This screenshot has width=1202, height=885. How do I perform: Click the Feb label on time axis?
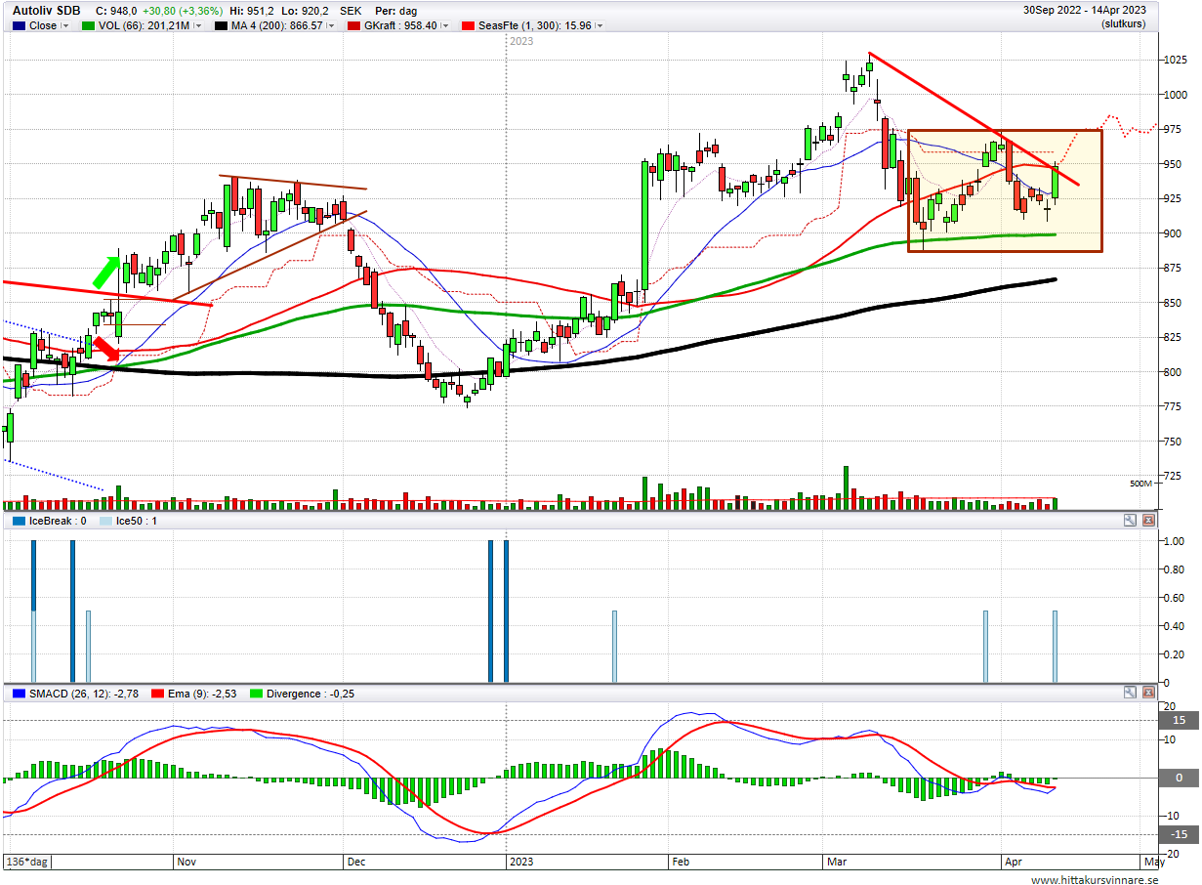click(681, 863)
